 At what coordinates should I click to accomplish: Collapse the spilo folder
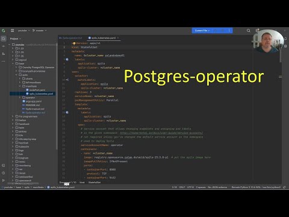[x=16, y=75]
